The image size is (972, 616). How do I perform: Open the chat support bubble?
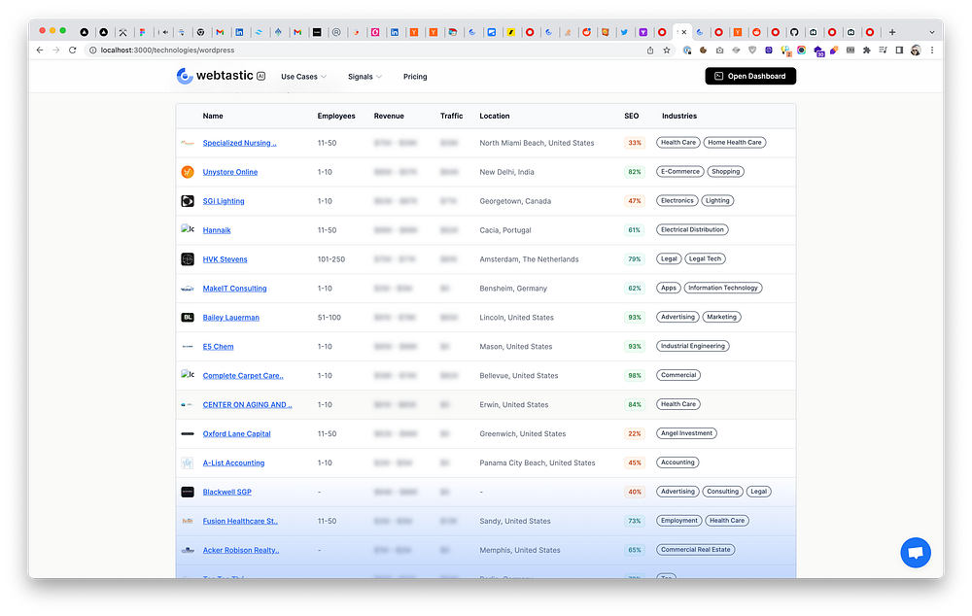(x=916, y=552)
